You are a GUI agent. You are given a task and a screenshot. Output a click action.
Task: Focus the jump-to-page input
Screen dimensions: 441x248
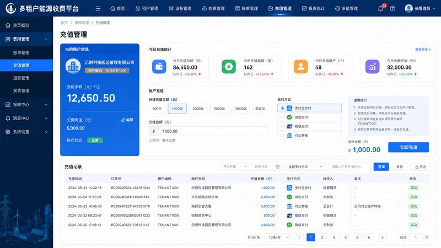click(416, 238)
